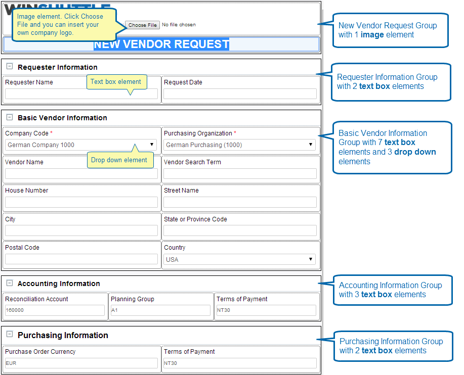Click the 'Request Date' label
This screenshot has width=464, height=375.
(183, 82)
